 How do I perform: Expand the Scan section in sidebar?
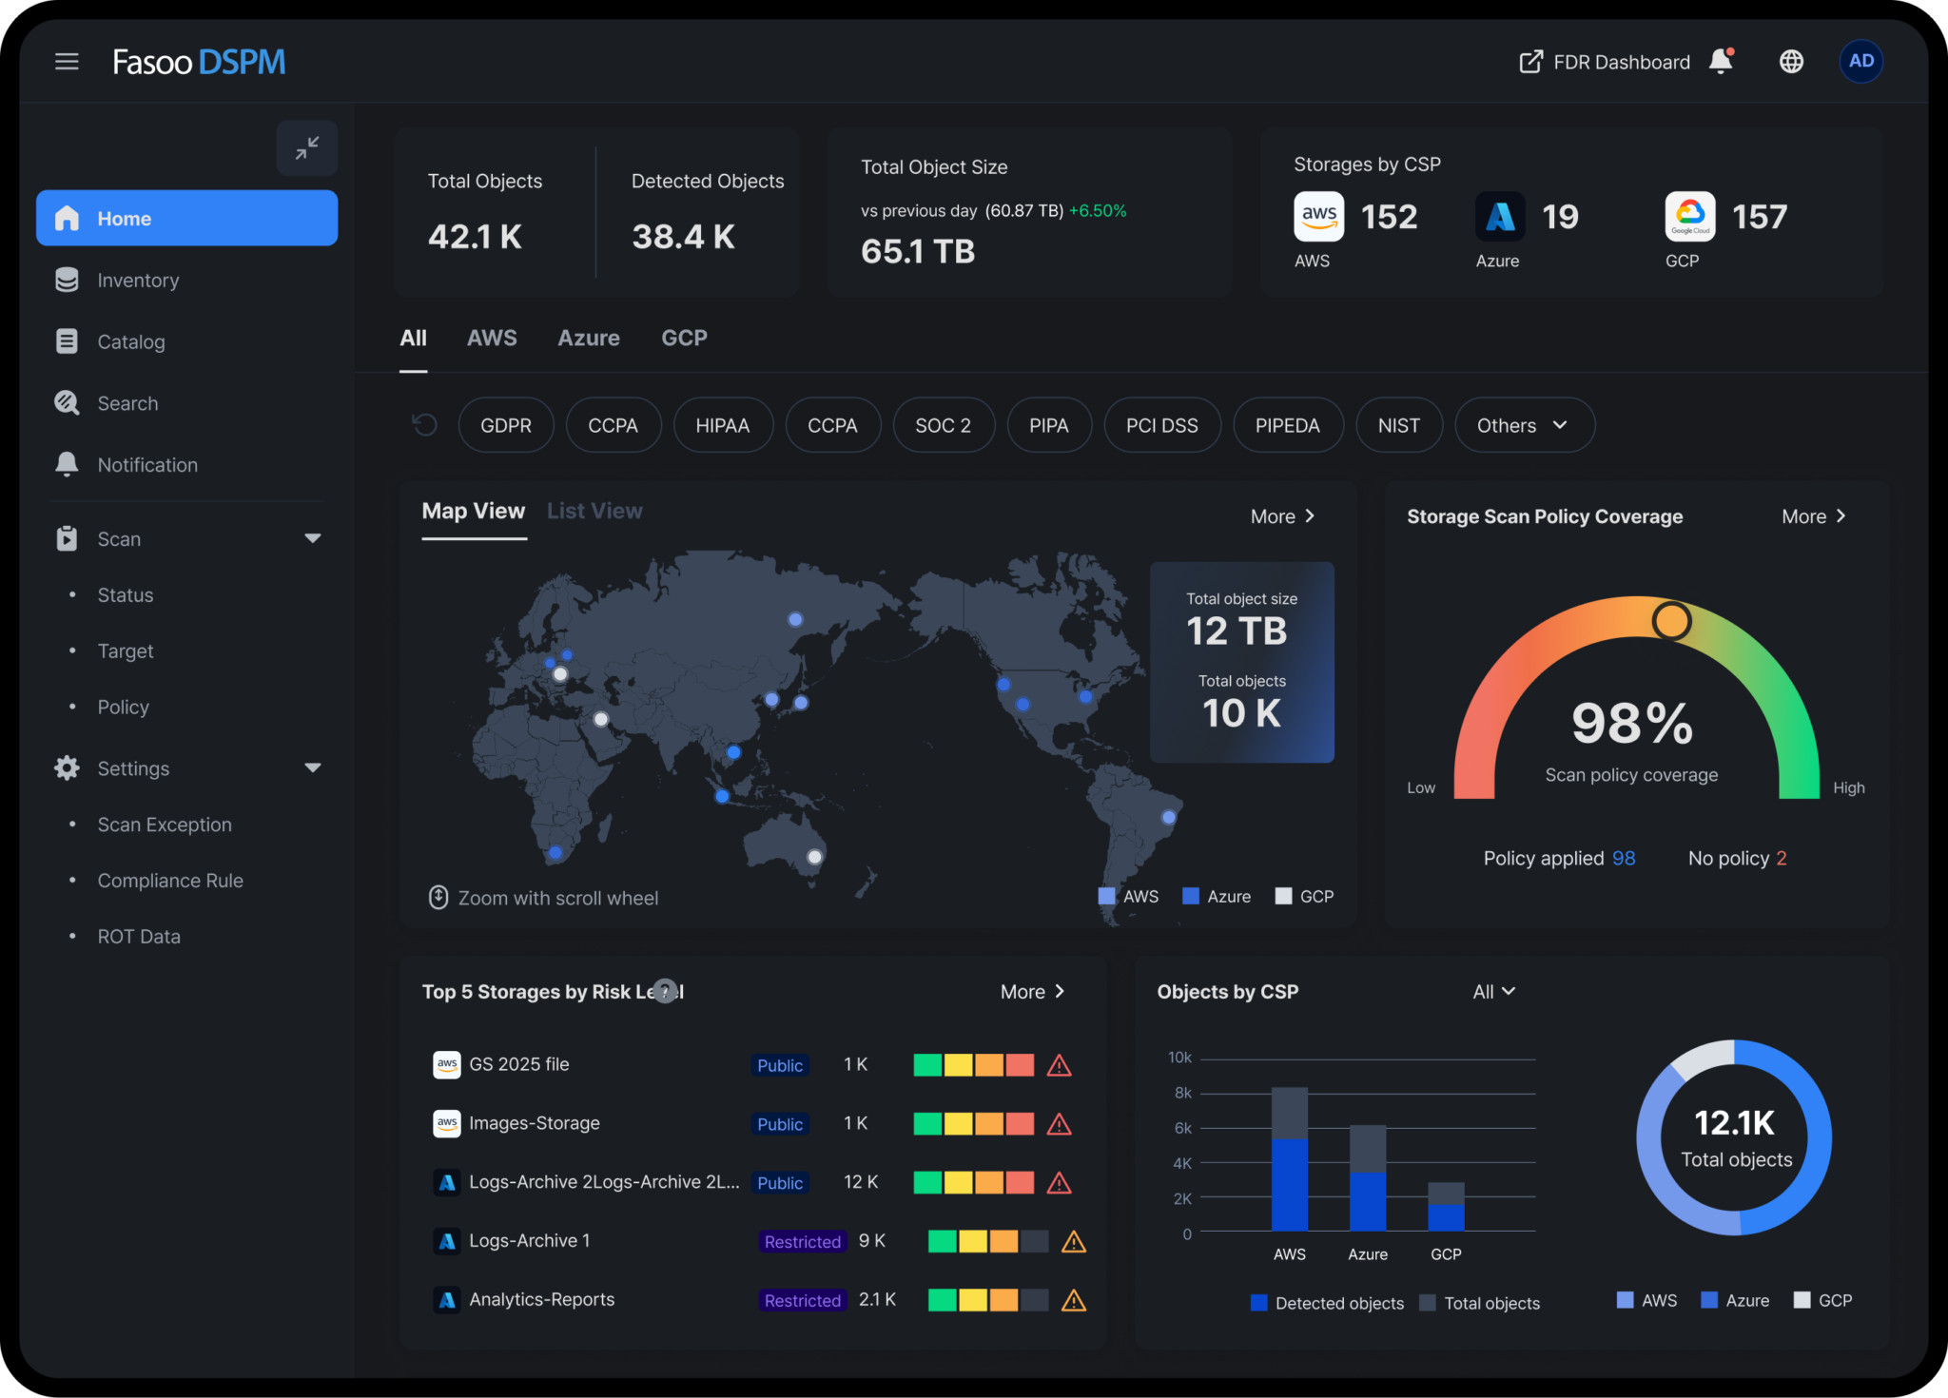click(313, 537)
